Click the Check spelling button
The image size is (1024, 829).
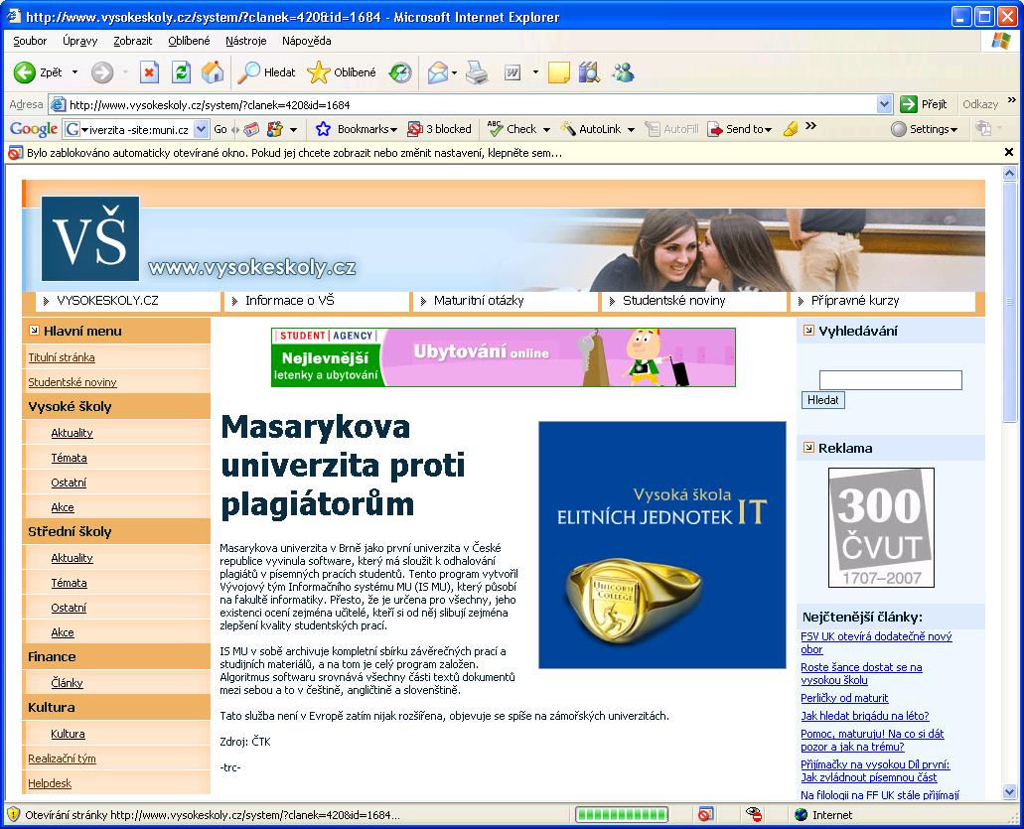tap(512, 129)
